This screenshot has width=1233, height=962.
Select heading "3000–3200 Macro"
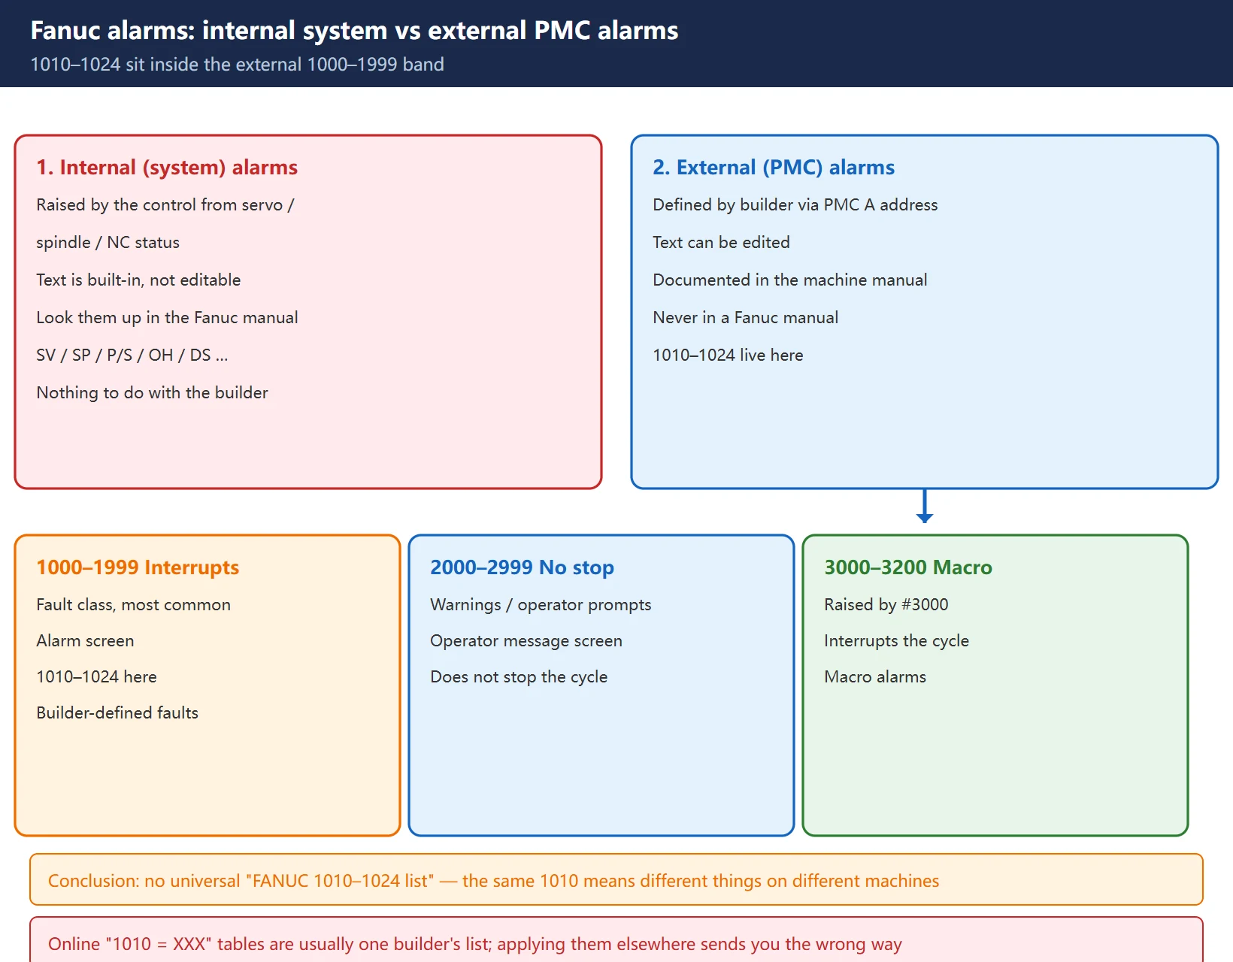pos(908,567)
